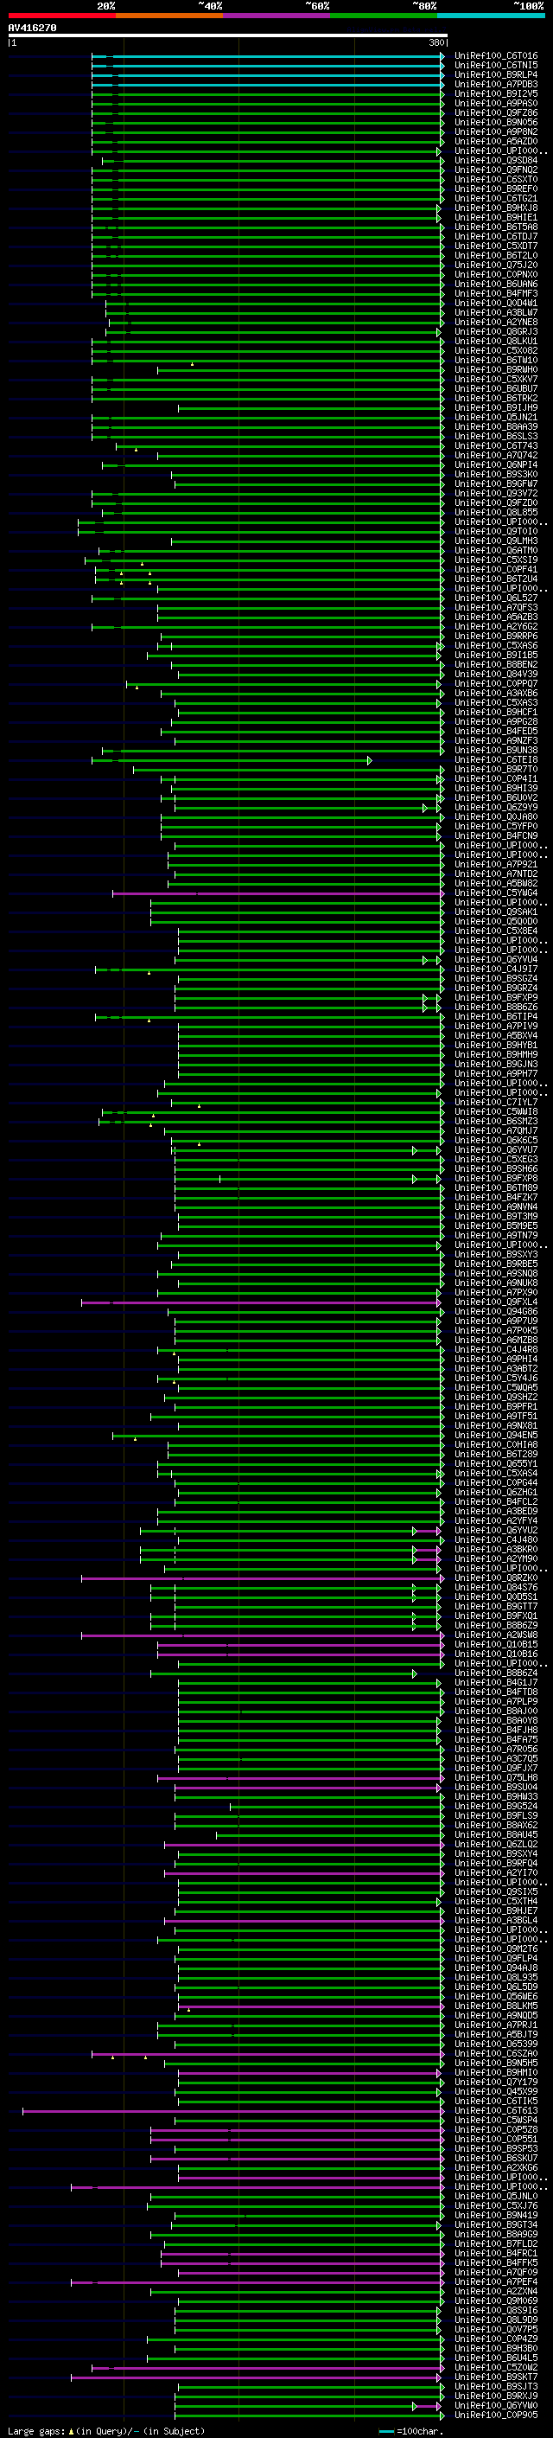Click the orange ~40% identity legend segment
This screenshot has height=2438, width=553.
[169, 16]
